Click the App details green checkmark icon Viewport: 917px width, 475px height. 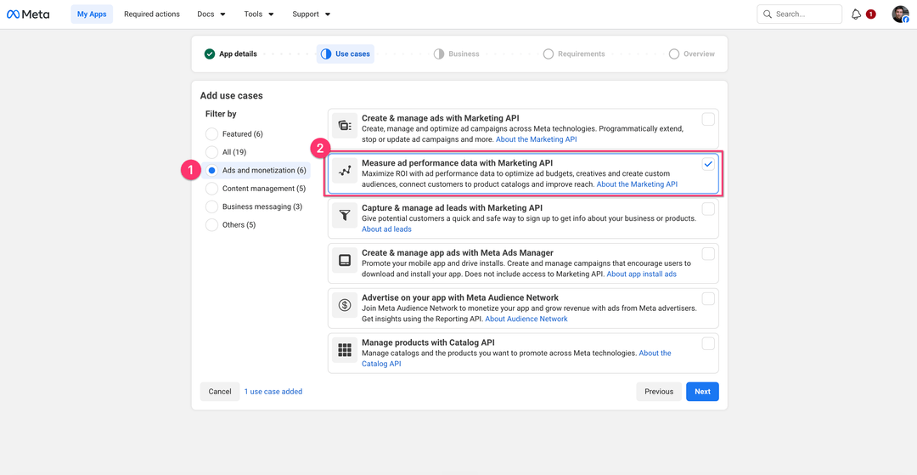coord(210,54)
